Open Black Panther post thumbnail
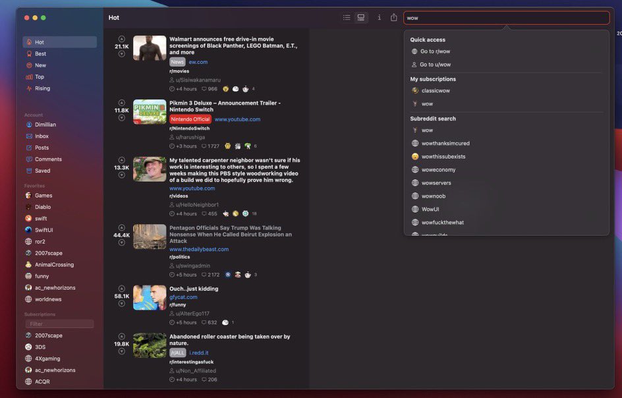Viewport: 622px width, 398px height. click(150, 48)
